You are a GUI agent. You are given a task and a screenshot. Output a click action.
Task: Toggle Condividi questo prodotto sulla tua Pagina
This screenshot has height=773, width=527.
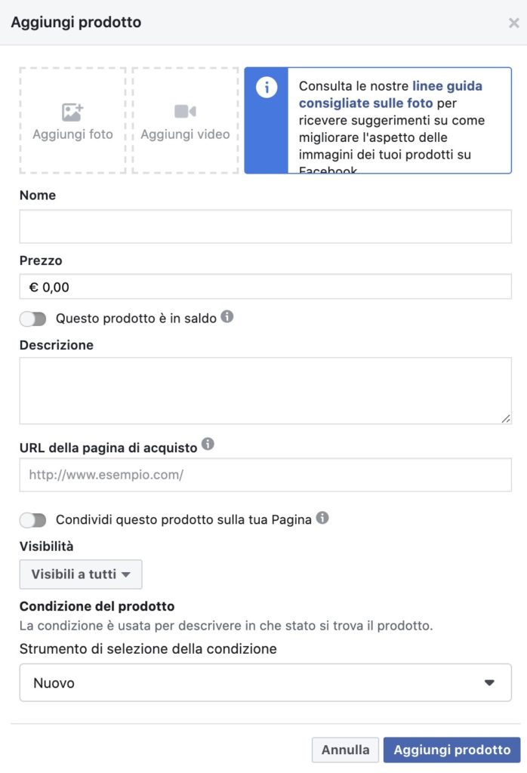pos(33,519)
